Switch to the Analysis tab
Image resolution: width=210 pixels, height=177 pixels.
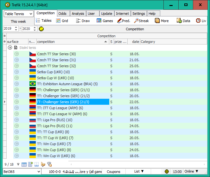coord(78,14)
